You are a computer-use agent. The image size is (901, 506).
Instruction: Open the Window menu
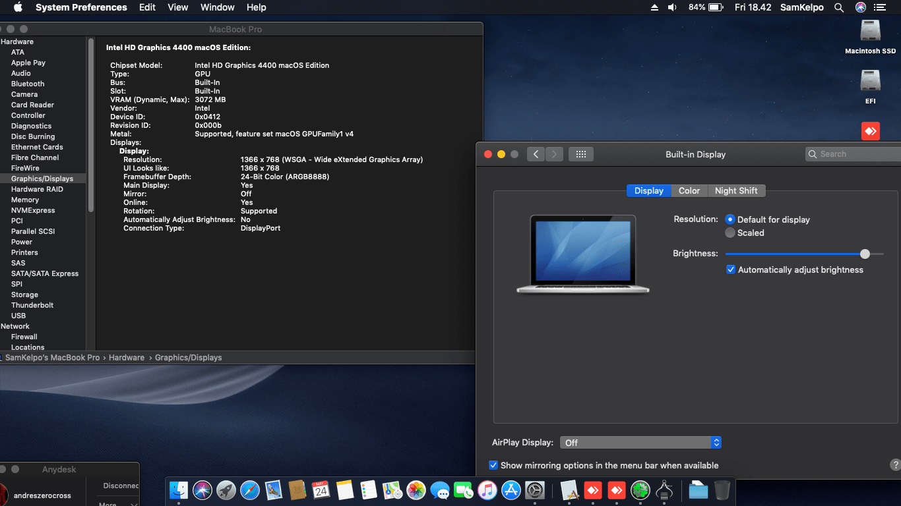tap(217, 7)
